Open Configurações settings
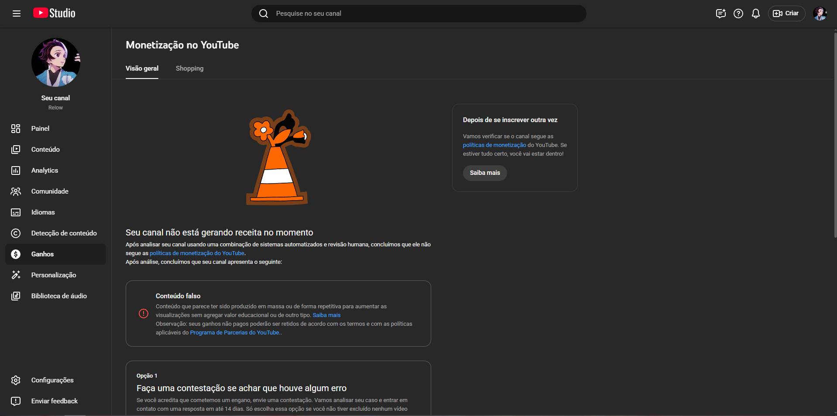Image resolution: width=837 pixels, height=416 pixels. (x=55, y=380)
